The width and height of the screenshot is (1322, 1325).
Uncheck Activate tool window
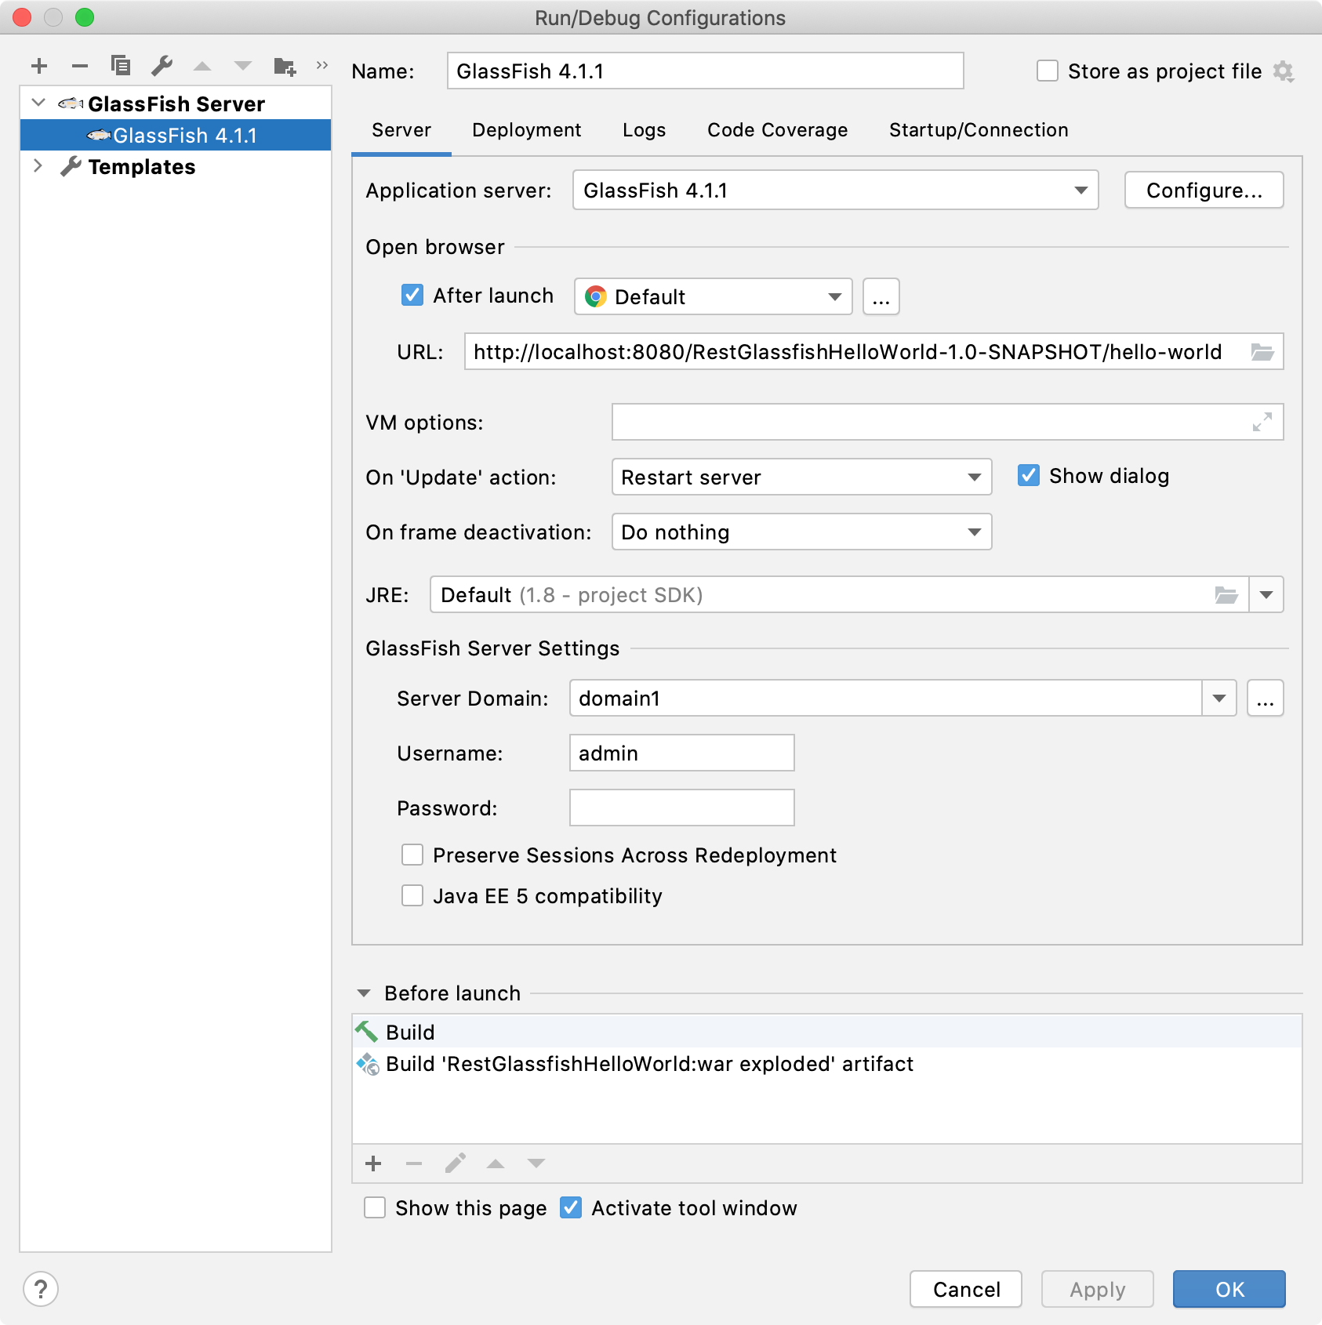click(572, 1208)
